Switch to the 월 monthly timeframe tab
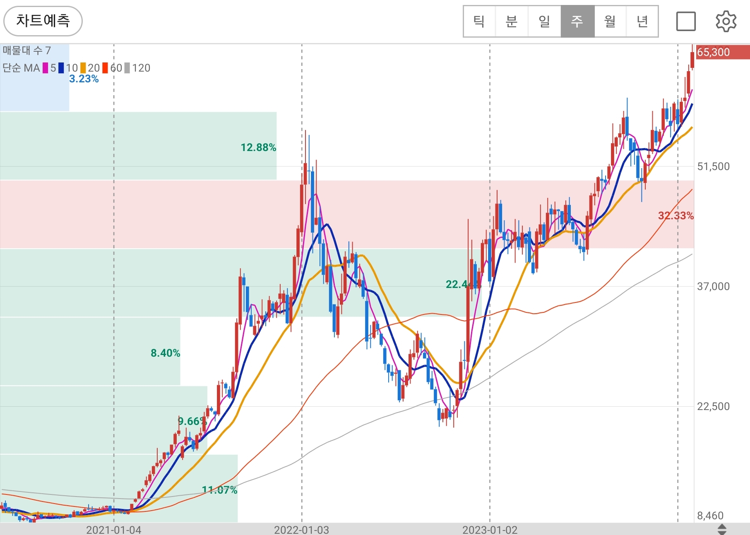The image size is (750, 535). pyautogui.click(x=610, y=22)
